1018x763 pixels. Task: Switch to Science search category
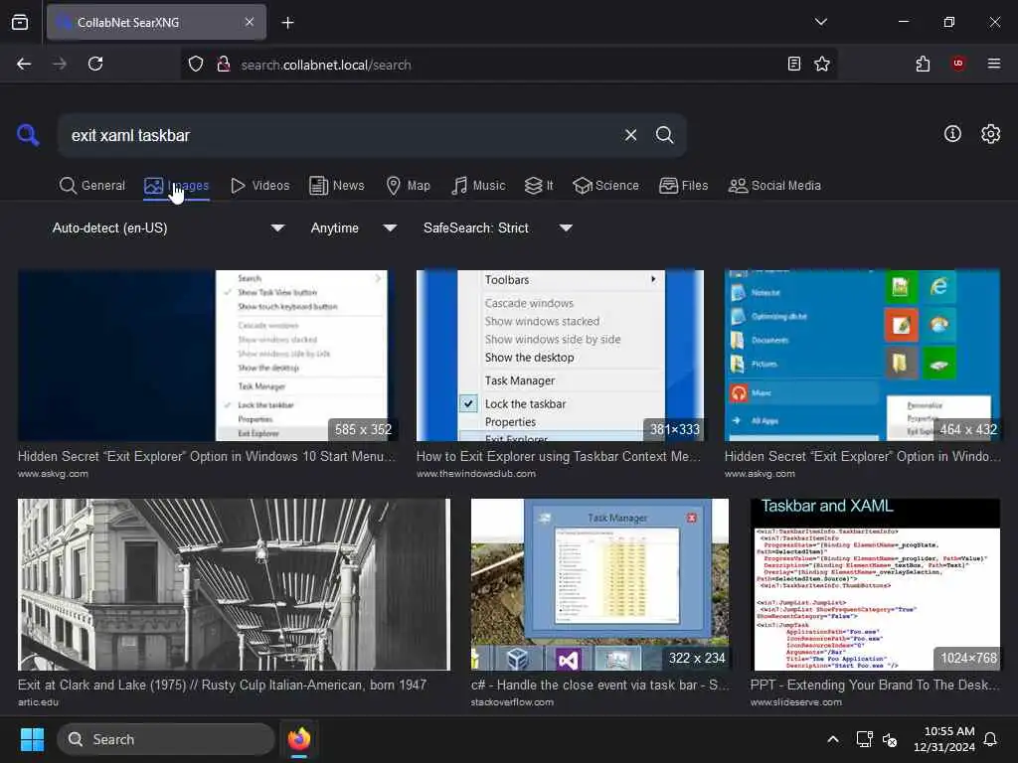(x=605, y=186)
